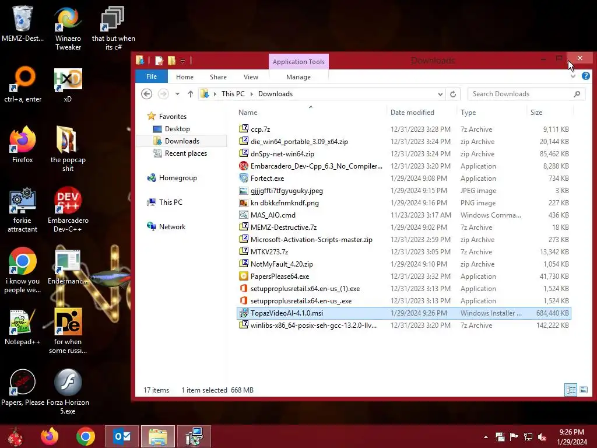The width and height of the screenshot is (597, 448).
Task: Open the installer icon on the taskbar
Action: (194, 436)
